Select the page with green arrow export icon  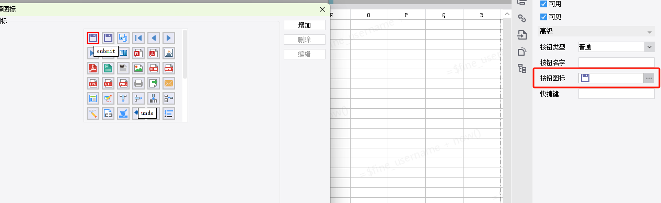[x=154, y=83]
